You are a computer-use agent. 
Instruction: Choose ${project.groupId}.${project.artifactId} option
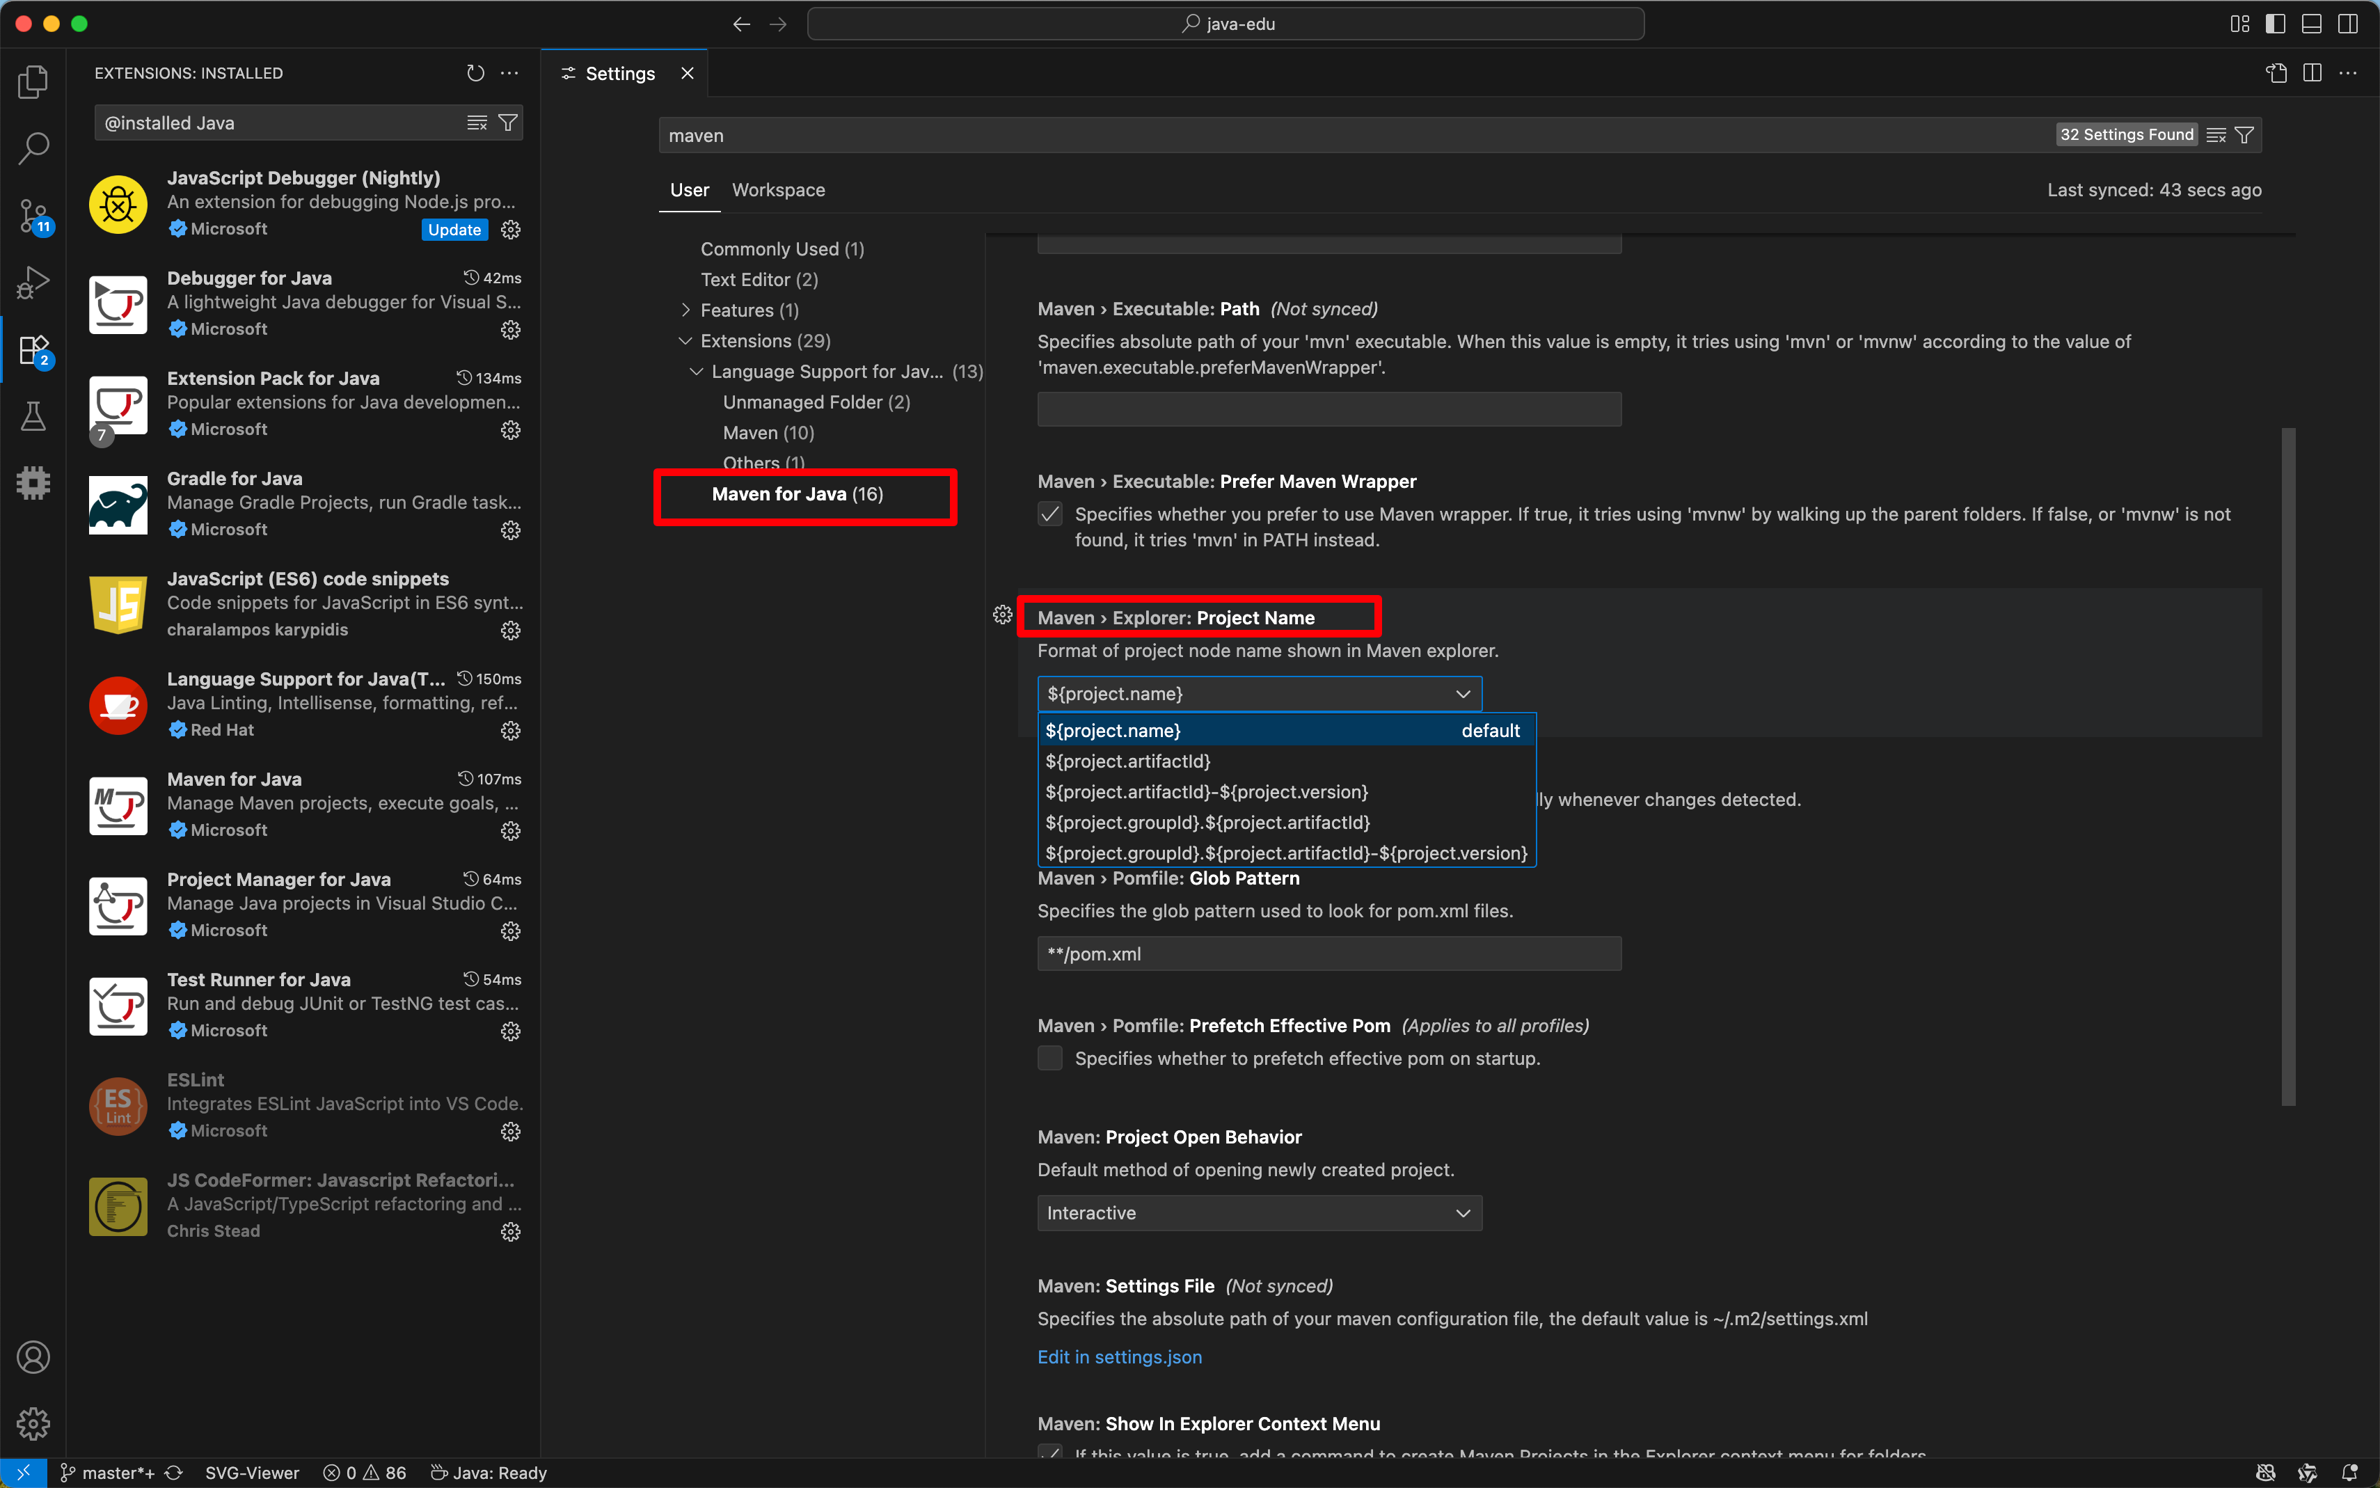(1286, 822)
